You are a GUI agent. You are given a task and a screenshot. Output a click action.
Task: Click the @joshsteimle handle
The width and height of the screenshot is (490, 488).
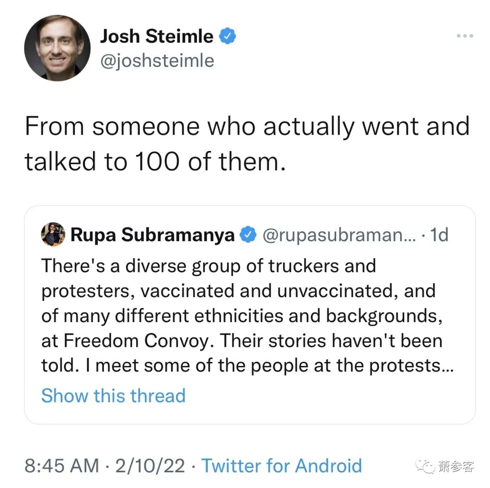pyautogui.click(x=157, y=60)
